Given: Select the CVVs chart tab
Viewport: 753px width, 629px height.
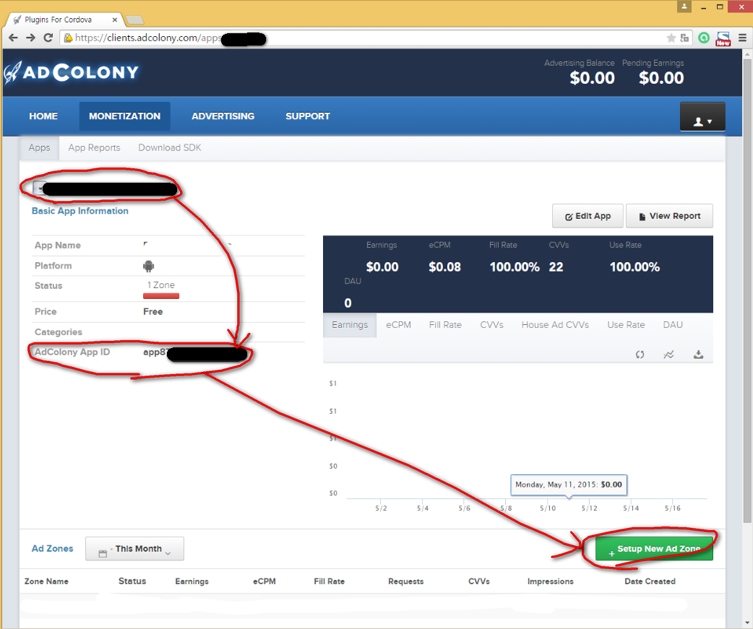Looking at the screenshot, I should click(491, 325).
